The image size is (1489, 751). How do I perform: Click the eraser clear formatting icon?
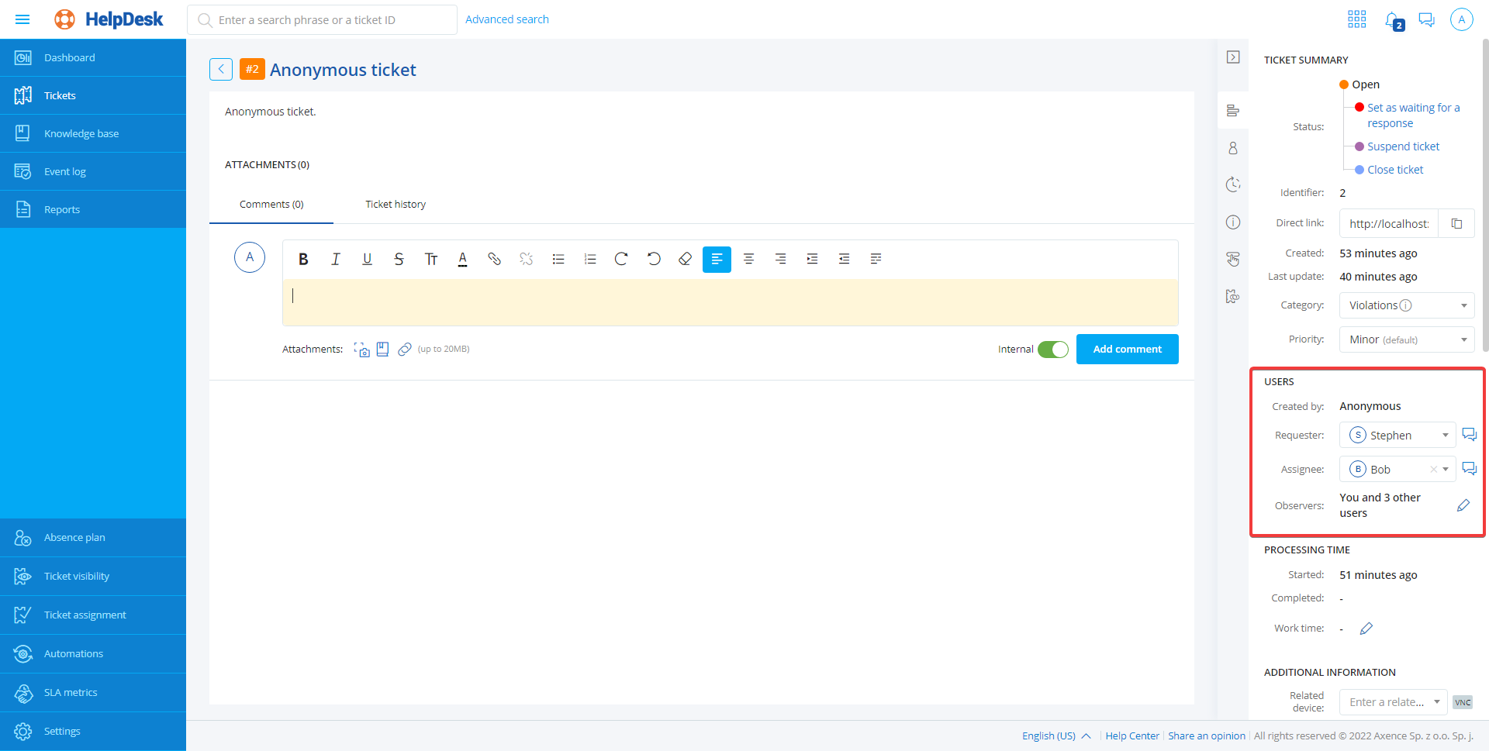click(x=685, y=259)
